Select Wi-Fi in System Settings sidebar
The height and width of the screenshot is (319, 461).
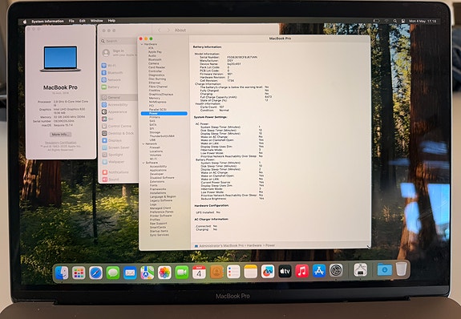pos(119,66)
